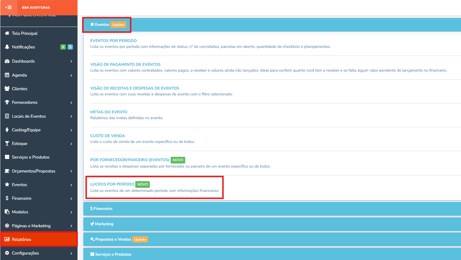Click the trophy icon beside Fornecedores
The width and height of the screenshot is (461, 260).
[7, 102]
